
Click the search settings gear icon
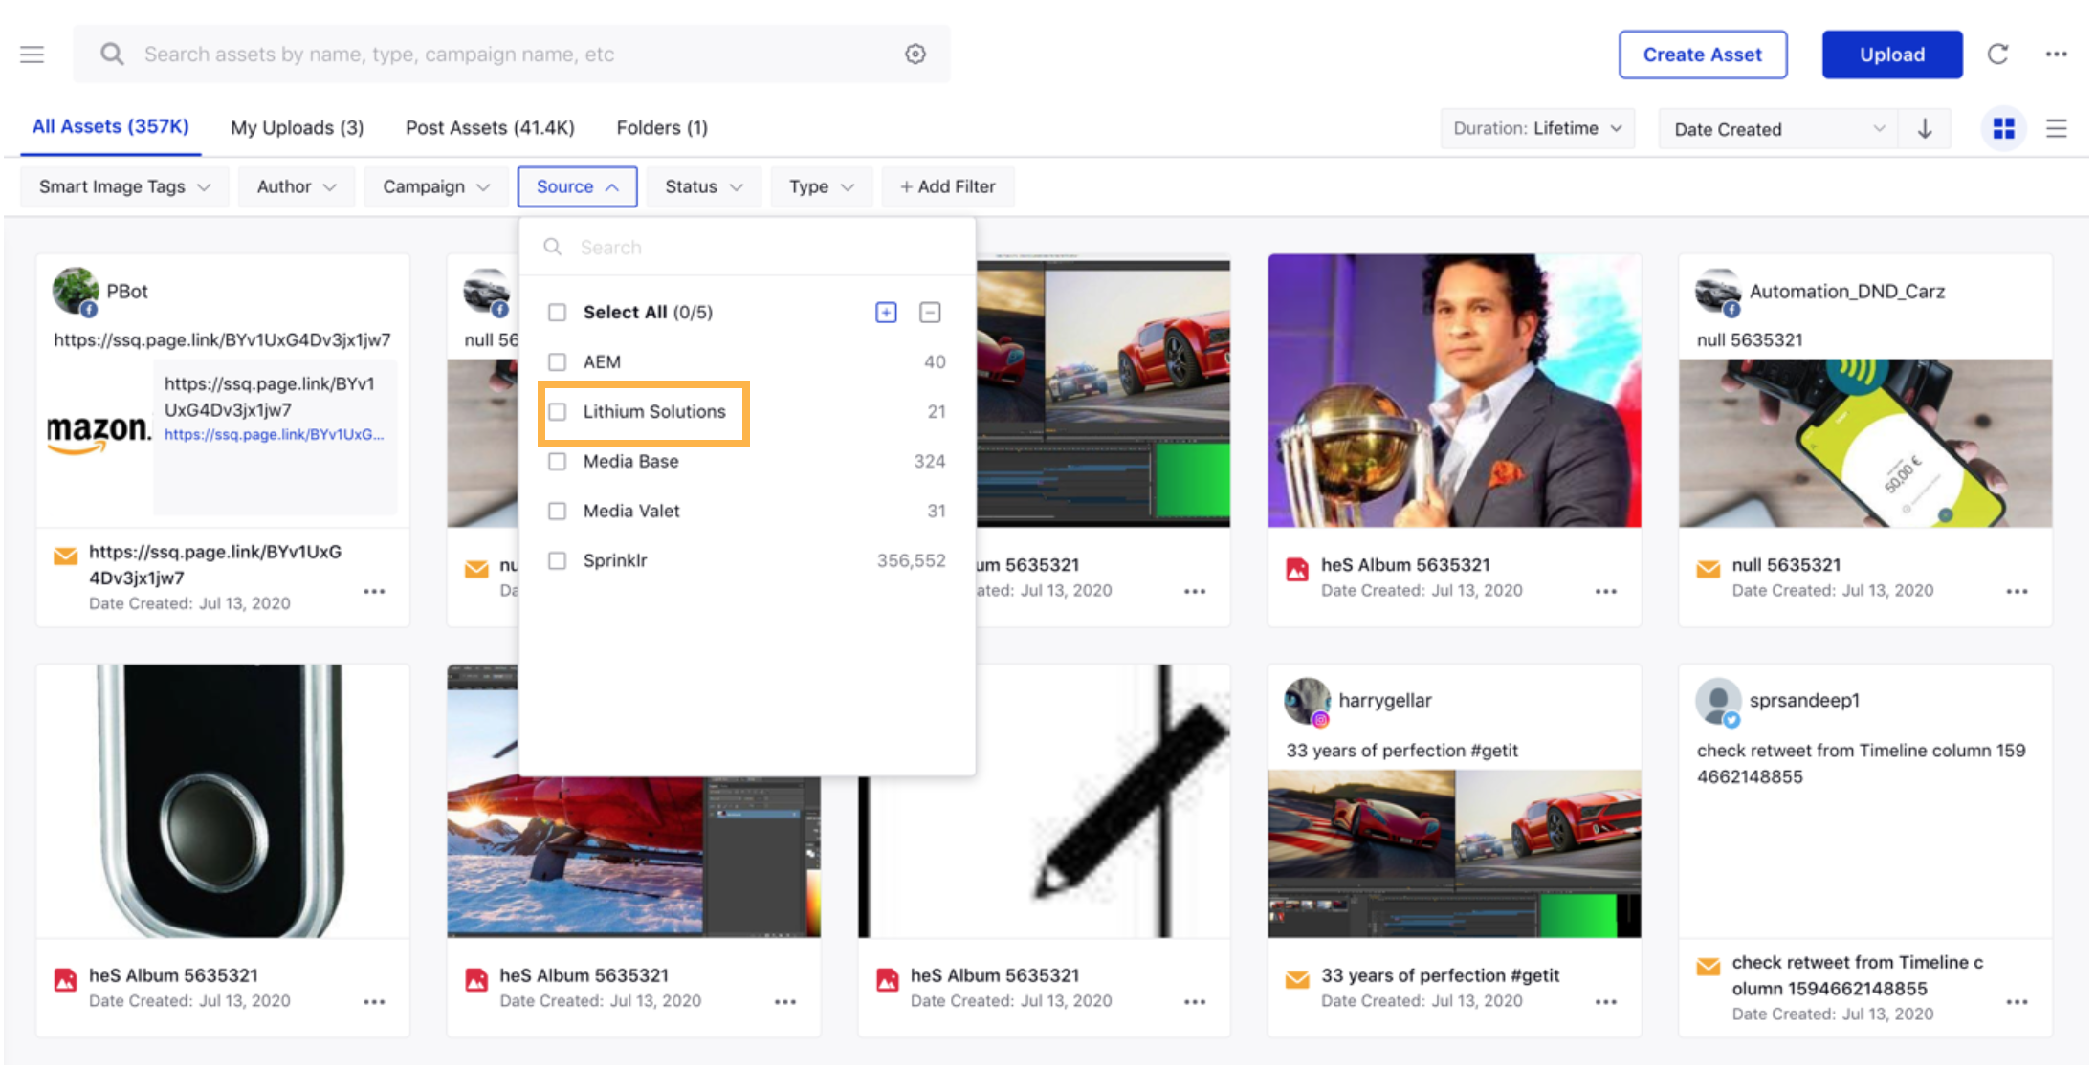click(914, 54)
